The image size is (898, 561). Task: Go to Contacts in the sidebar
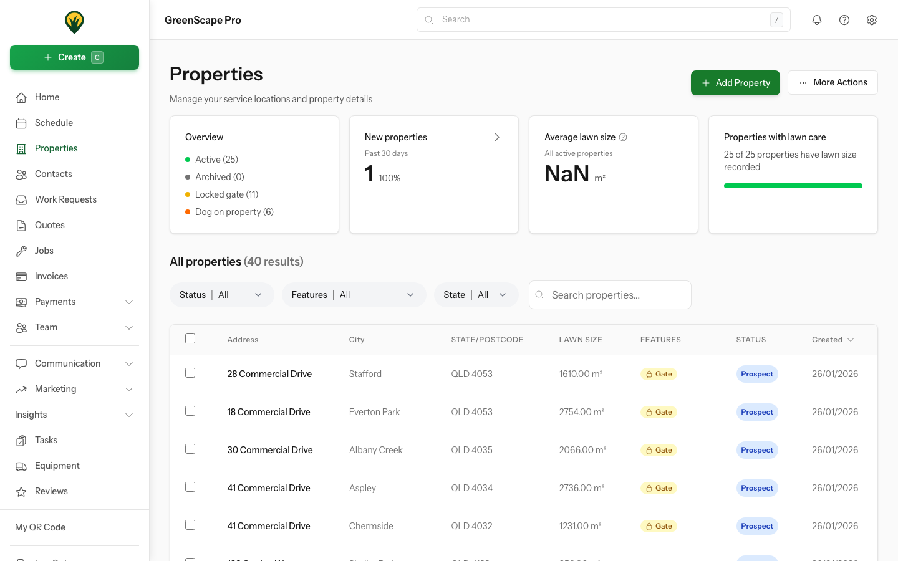pos(53,174)
